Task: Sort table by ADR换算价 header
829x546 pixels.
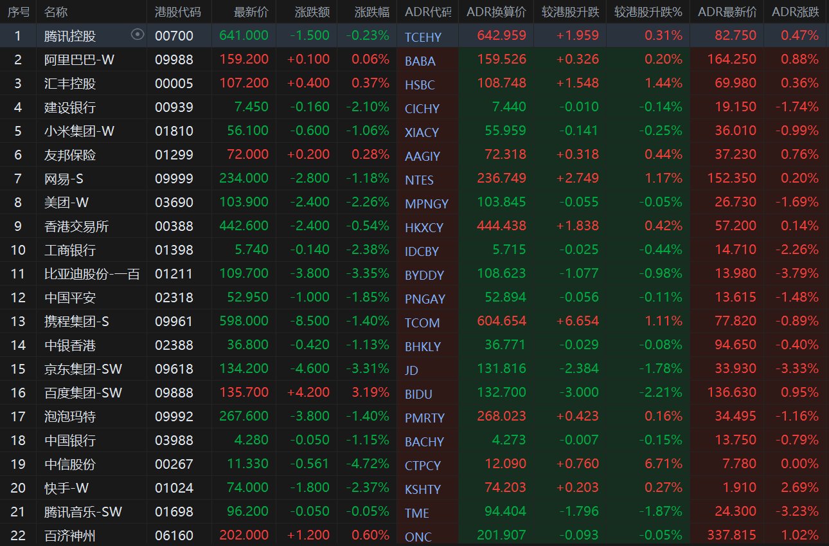Action: 496,12
